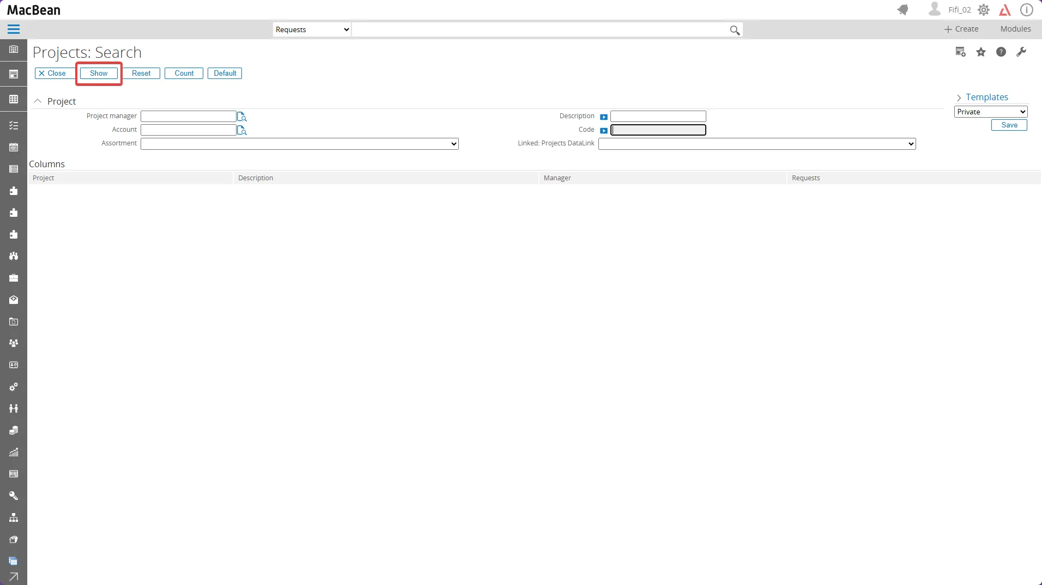This screenshot has width=1042, height=585.
Task: Open the Modules menu
Action: (1015, 29)
